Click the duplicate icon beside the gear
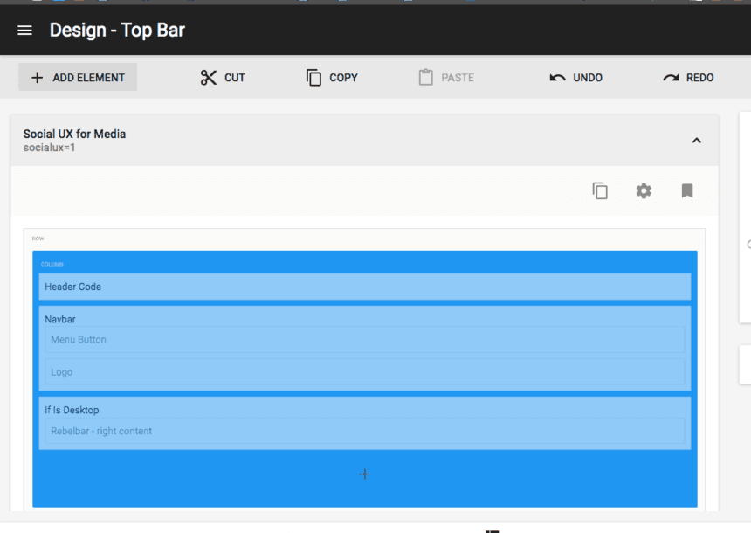 600,190
